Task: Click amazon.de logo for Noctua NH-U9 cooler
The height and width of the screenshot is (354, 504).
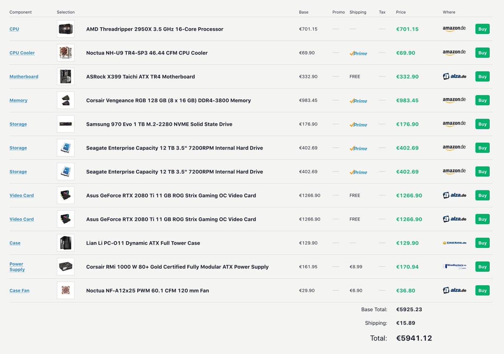Action: (x=454, y=52)
